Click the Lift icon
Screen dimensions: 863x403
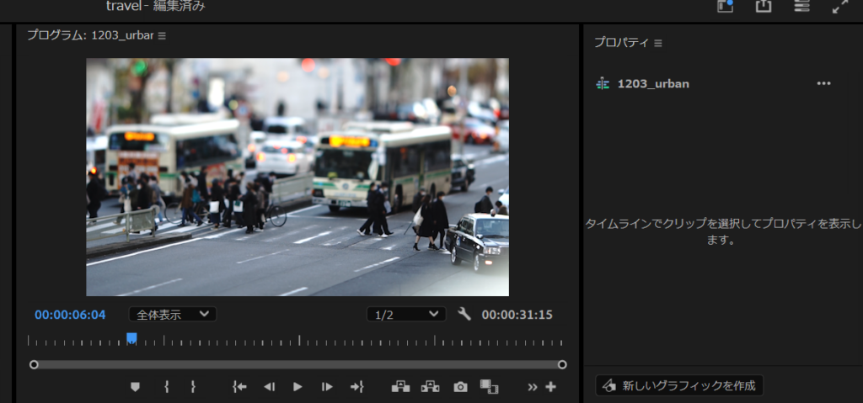click(x=401, y=386)
